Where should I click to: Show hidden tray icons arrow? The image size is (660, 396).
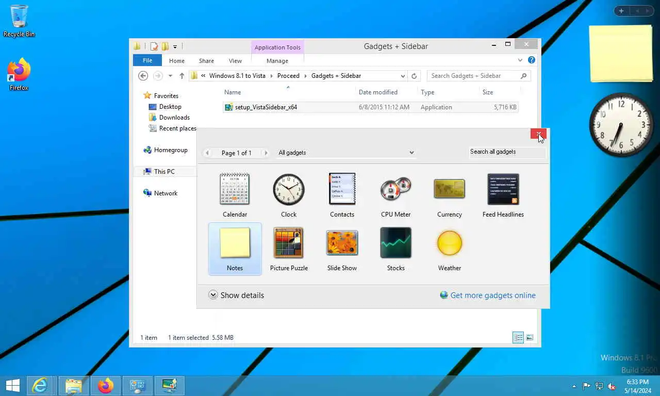pyautogui.click(x=574, y=386)
